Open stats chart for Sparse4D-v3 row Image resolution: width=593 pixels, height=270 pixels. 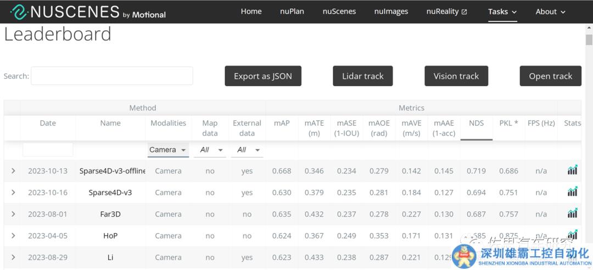point(572,192)
